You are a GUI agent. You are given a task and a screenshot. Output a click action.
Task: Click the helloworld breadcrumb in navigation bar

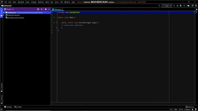point(6,6)
